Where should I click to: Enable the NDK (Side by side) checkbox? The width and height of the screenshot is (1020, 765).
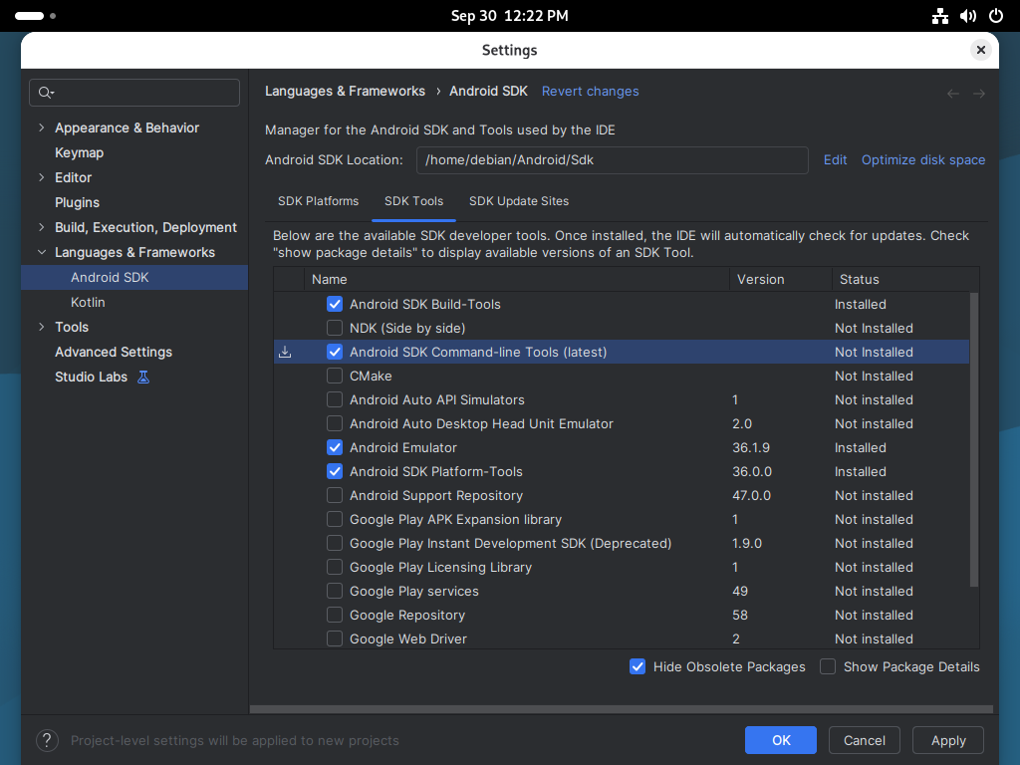click(335, 328)
